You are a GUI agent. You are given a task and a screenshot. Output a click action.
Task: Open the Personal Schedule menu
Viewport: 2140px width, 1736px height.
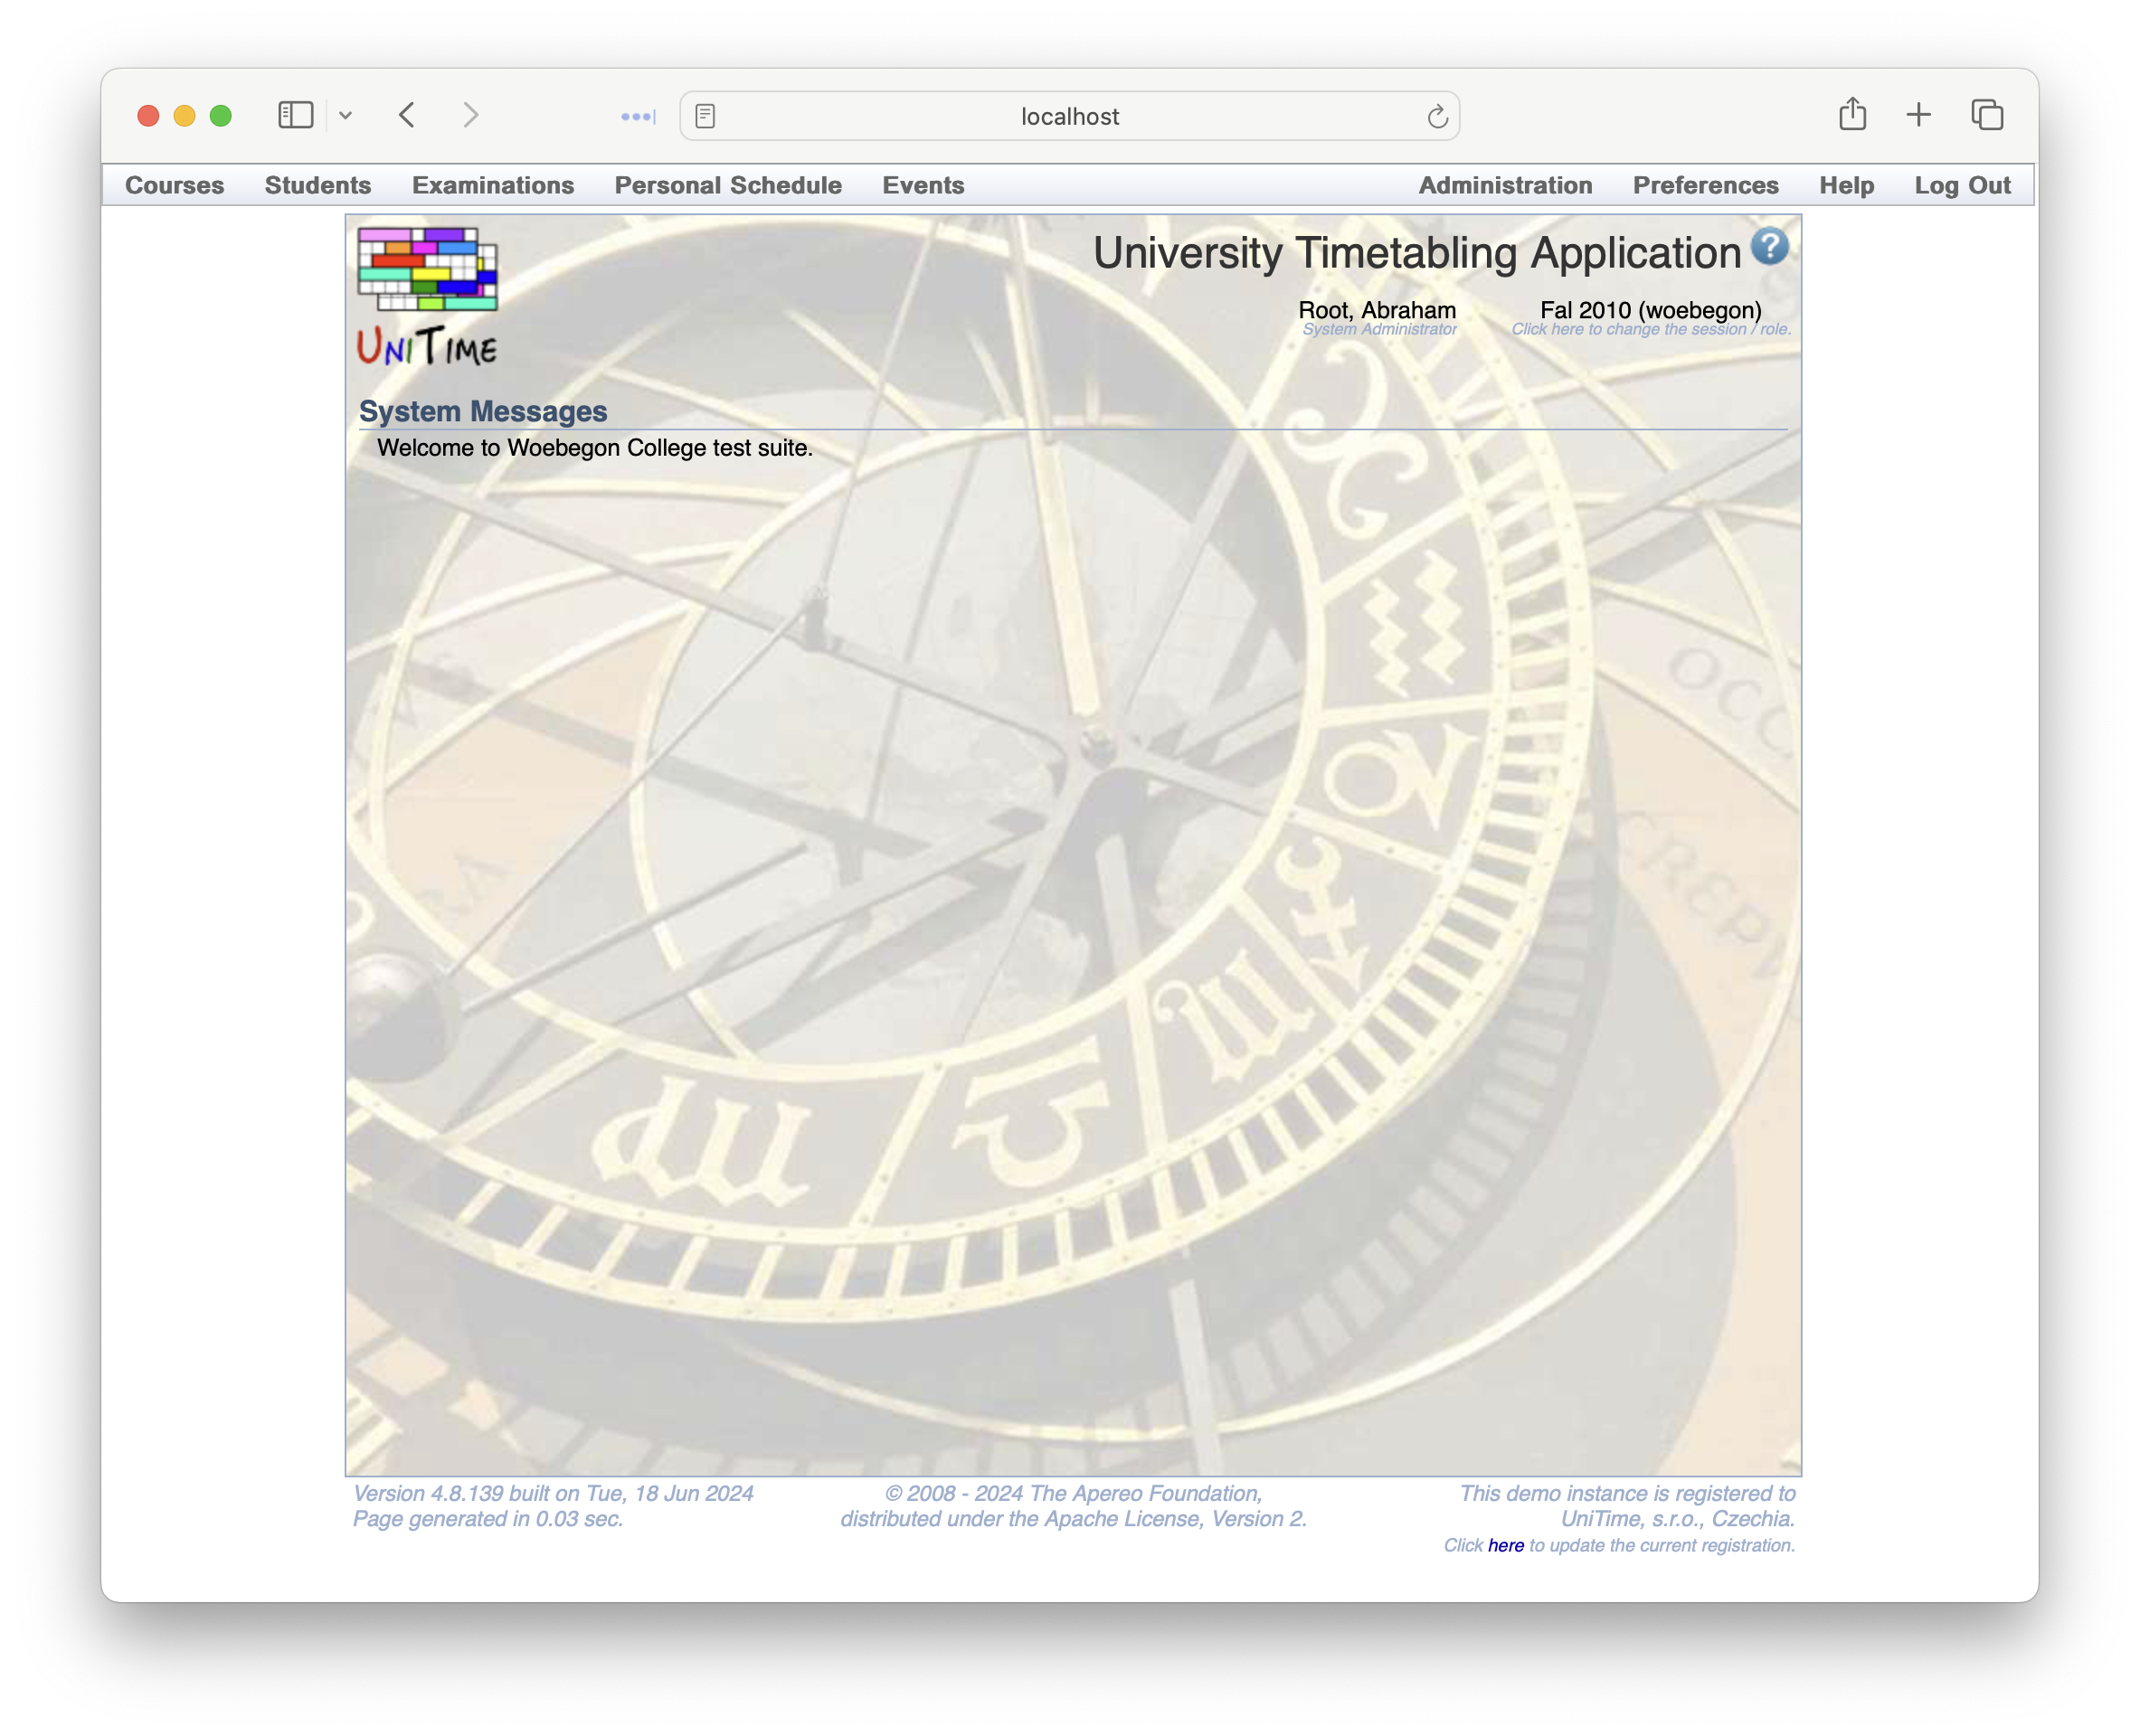726,184
